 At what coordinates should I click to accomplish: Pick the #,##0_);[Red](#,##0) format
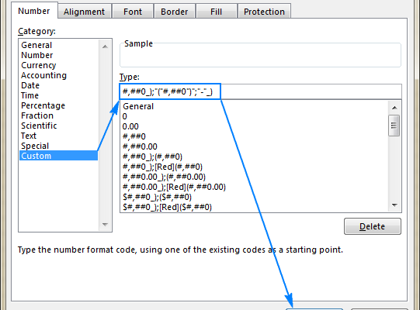(x=255, y=167)
